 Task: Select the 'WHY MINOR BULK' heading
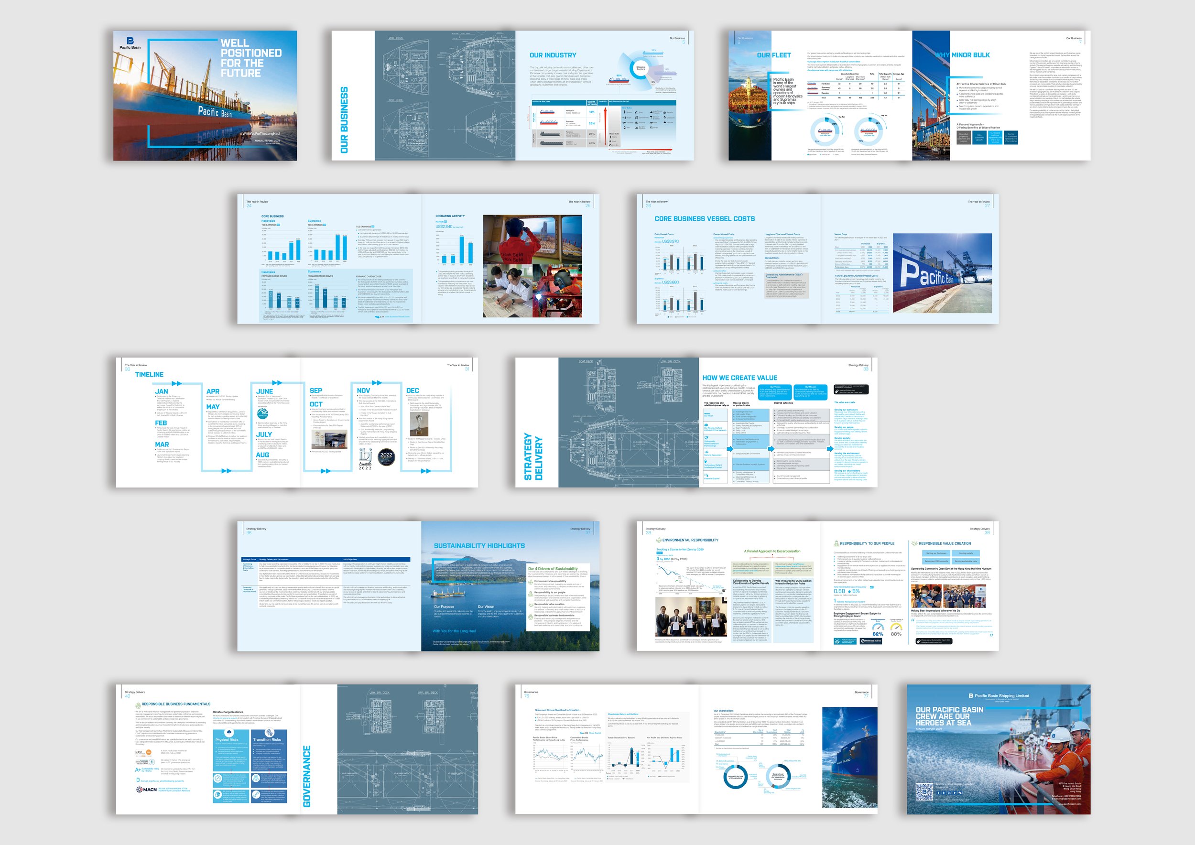point(962,54)
